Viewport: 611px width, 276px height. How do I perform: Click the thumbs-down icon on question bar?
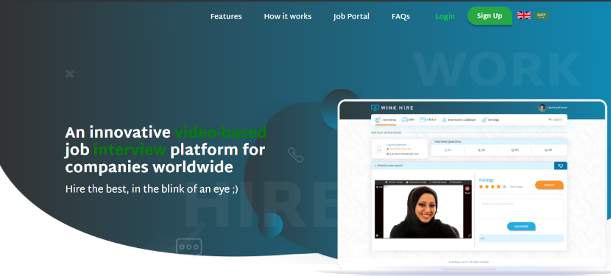pyautogui.click(x=560, y=166)
